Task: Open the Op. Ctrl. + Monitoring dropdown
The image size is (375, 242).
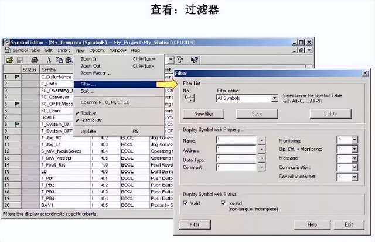Action: click(354, 149)
